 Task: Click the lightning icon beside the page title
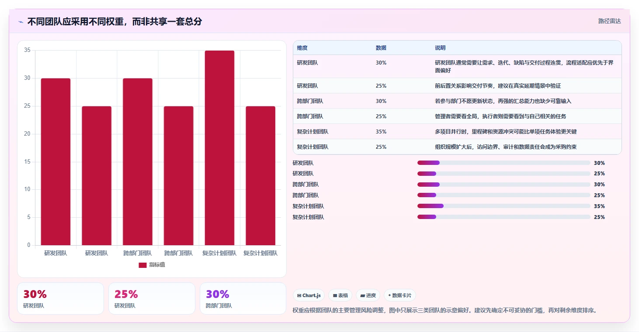21,22
